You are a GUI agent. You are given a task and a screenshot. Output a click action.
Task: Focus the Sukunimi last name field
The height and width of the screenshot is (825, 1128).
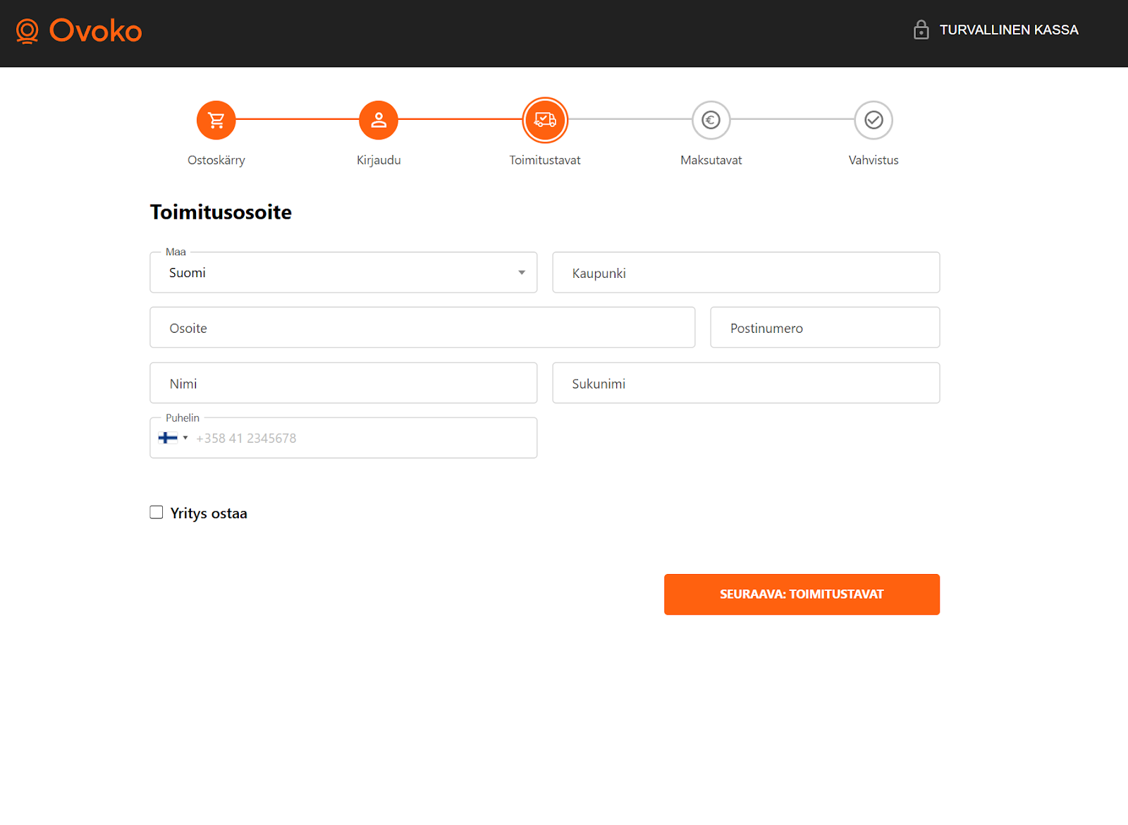pos(746,383)
